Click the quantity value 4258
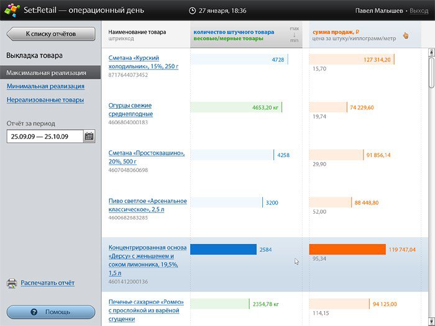The image size is (435, 326). [x=283, y=155]
